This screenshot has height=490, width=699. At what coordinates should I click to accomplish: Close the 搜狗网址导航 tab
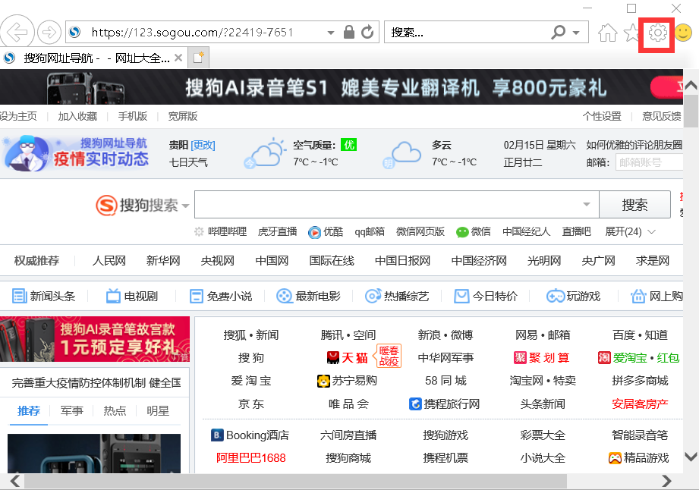[x=178, y=58]
